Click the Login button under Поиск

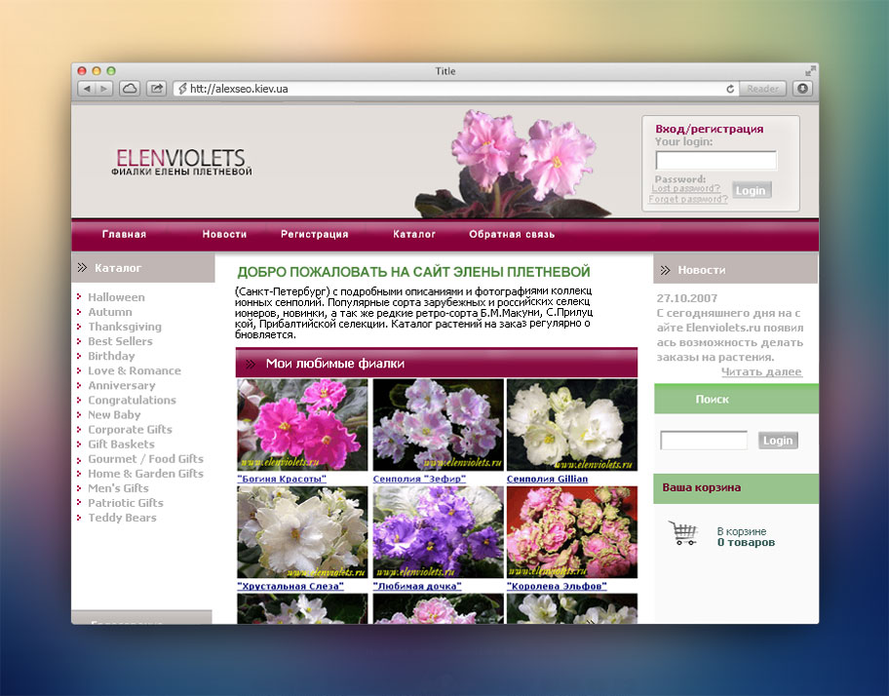pos(778,441)
